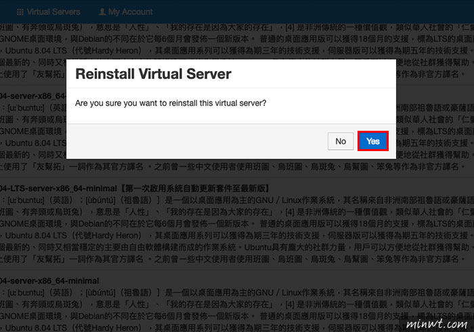Open Virtual Servers in top navigation

(x=48, y=12)
